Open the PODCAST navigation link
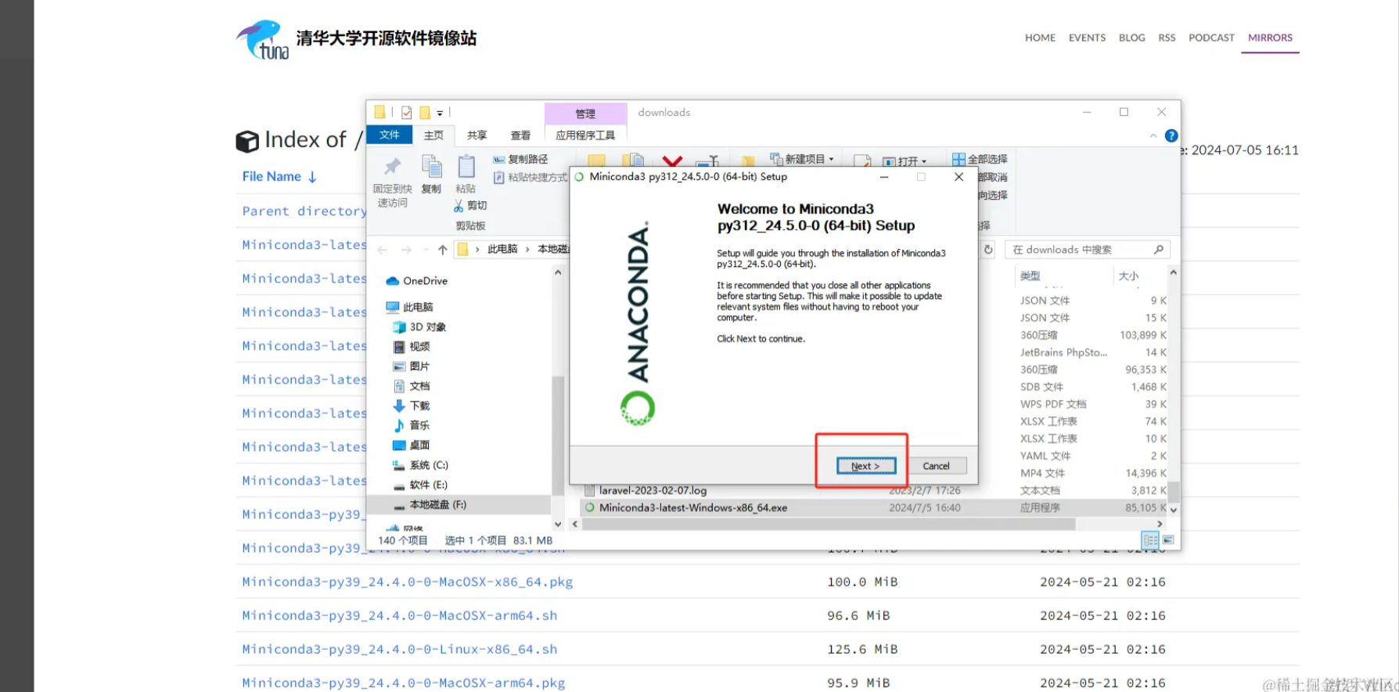Image resolution: width=1399 pixels, height=692 pixels. (x=1211, y=38)
